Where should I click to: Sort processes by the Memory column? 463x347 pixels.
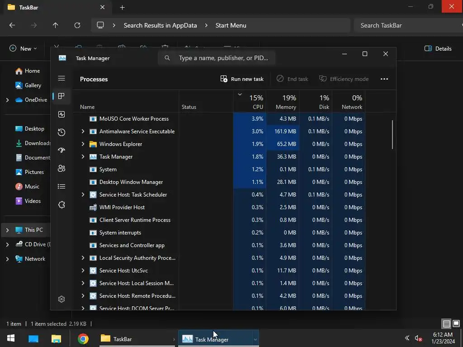tap(283, 101)
